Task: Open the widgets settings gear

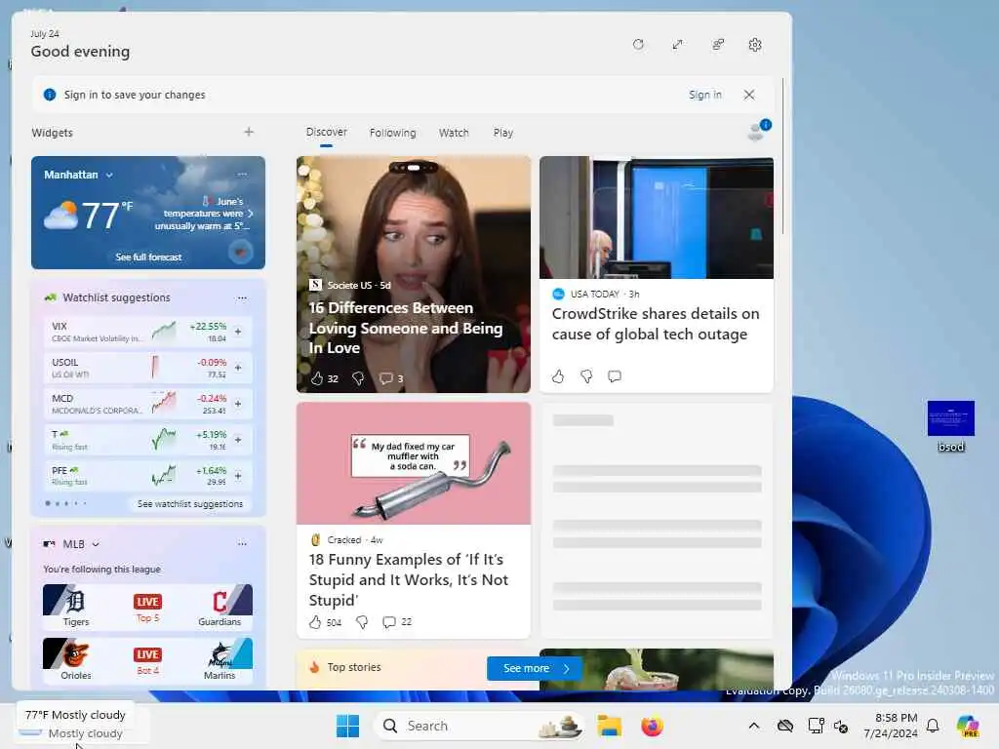Action: 755,45
